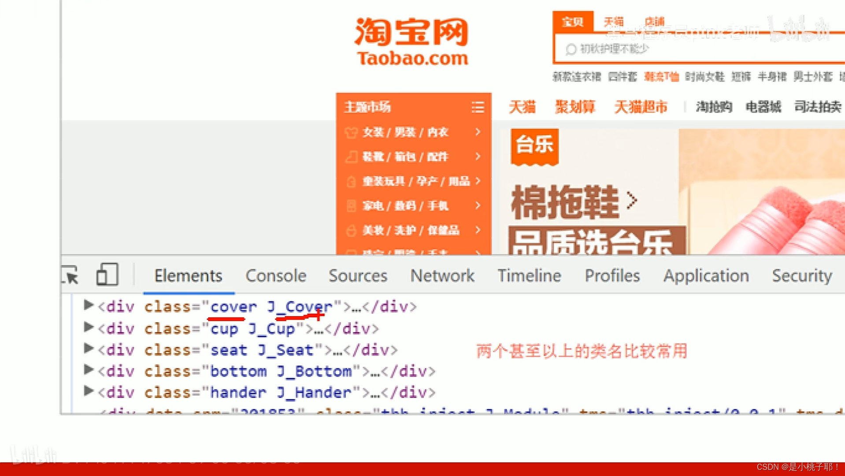Click icon beside 童装玩具 / 孕产 / 用品
The image size is (845, 476).
coord(351,181)
